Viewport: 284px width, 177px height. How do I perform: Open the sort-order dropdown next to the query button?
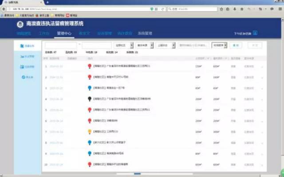[x=219, y=45]
